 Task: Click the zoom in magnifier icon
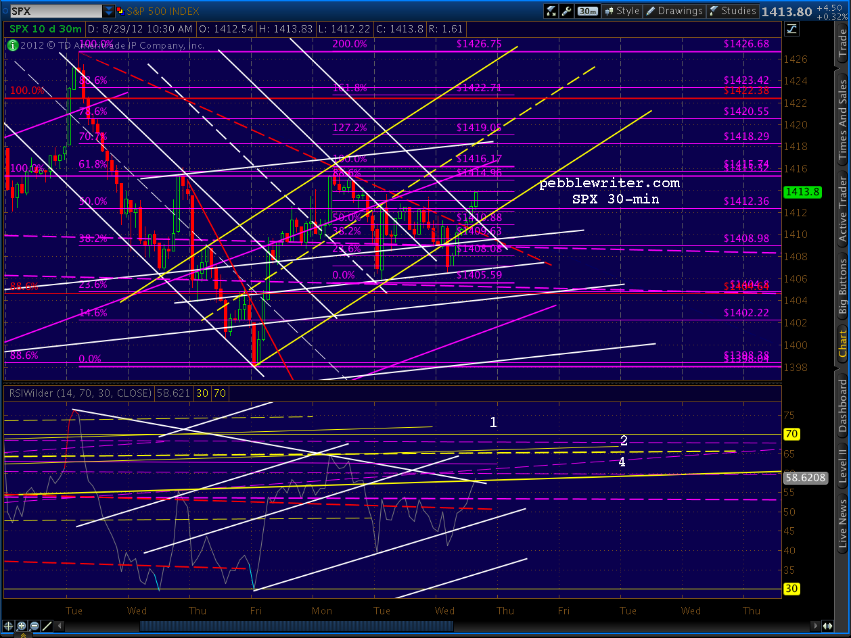coord(22,625)
